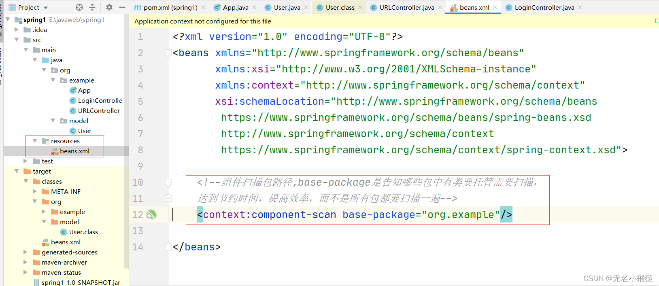The width and height of the screenshot is (659, 286).
Task: Click the Spring bean gutter icon on line 12
Action: (151, 215)
